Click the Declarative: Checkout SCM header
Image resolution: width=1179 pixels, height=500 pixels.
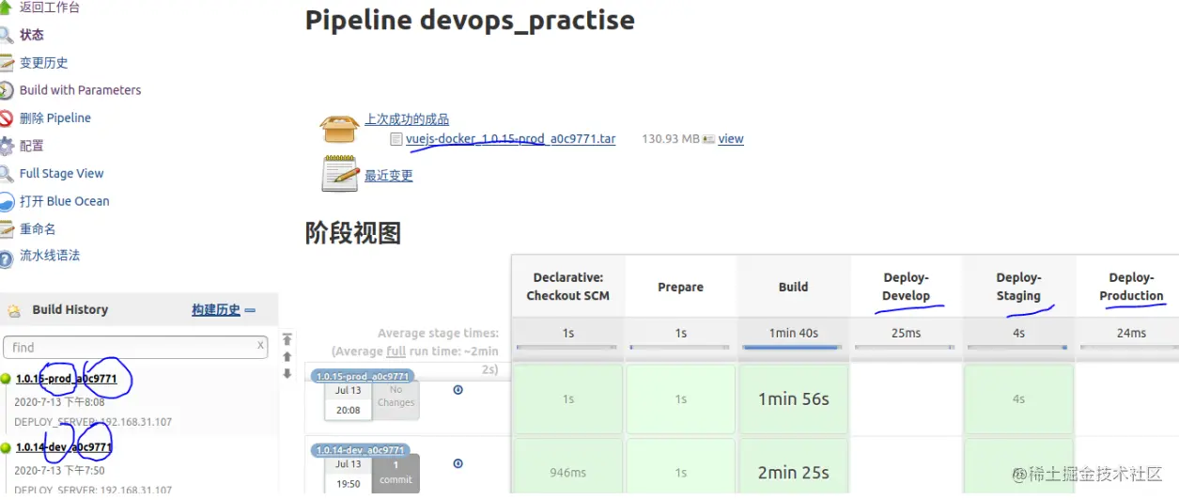(x=568, y=287)
